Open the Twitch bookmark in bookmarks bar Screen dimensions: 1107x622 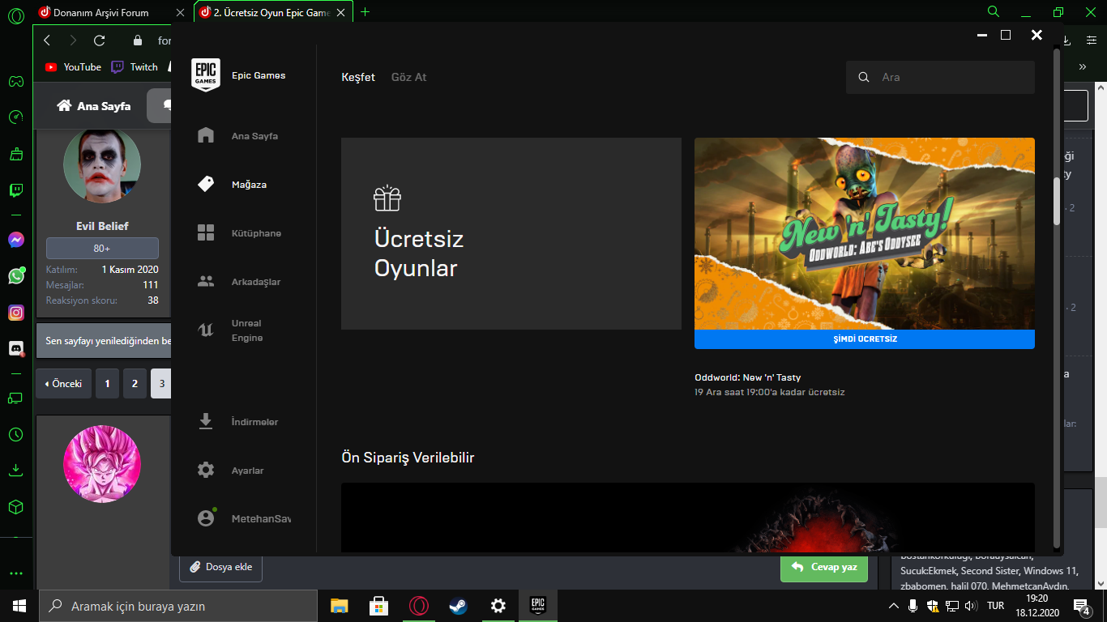[x=135, y=67]
